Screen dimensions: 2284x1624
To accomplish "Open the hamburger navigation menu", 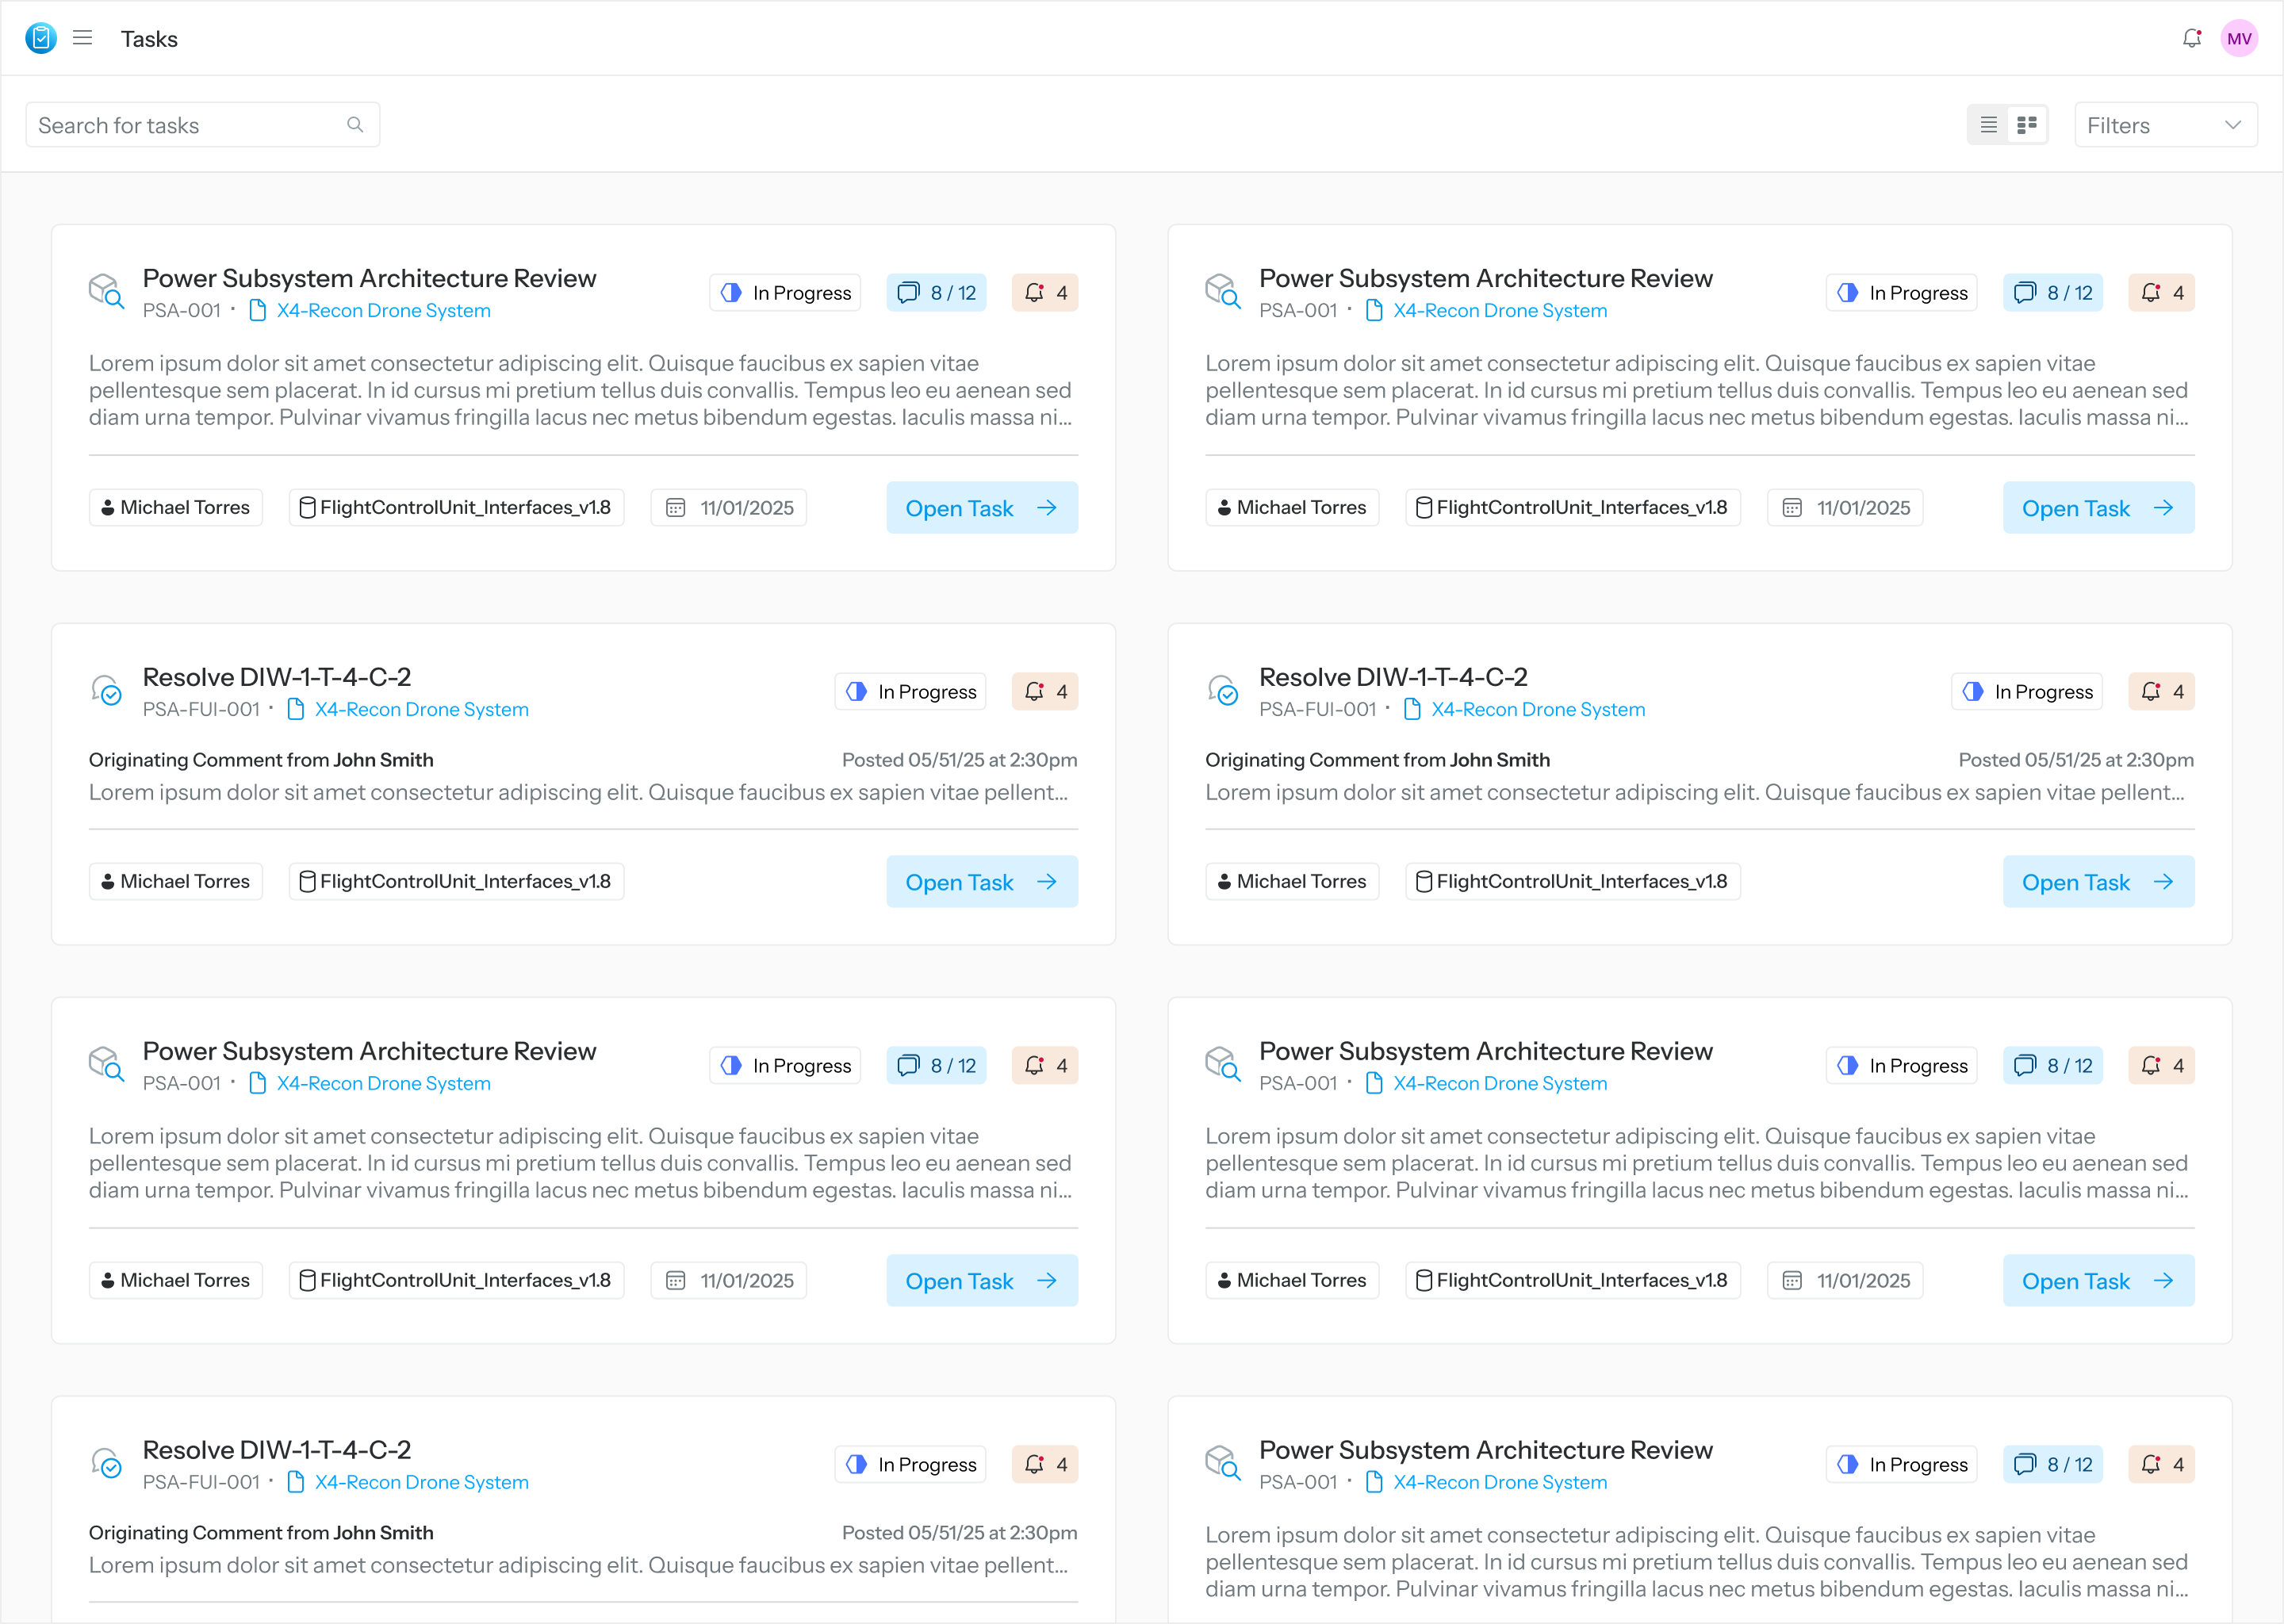I will [83, 38].
